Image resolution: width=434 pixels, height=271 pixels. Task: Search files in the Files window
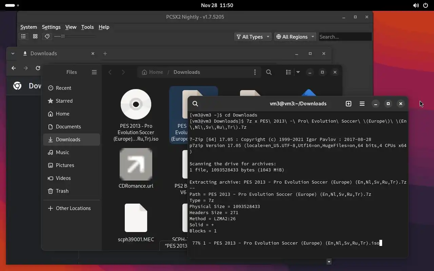[x=269, y=72]
